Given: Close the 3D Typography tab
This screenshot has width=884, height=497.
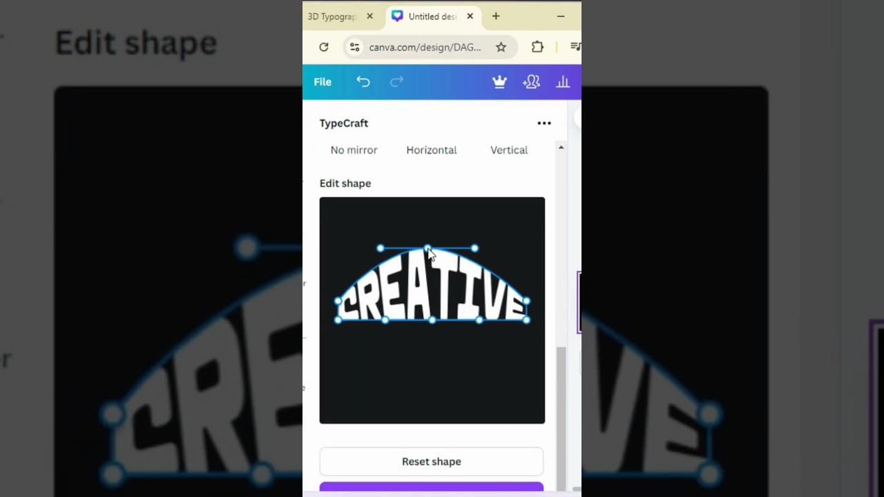Looking at the screenshot, I should [369, 17].
